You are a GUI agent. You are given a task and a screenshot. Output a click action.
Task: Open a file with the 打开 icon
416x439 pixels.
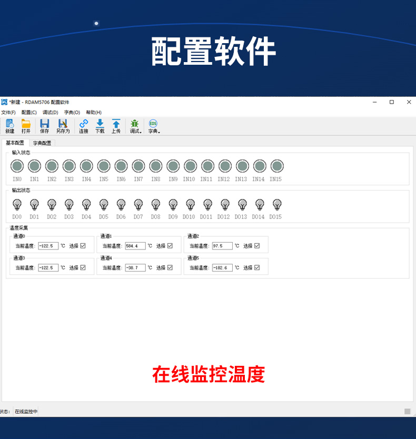26,126
